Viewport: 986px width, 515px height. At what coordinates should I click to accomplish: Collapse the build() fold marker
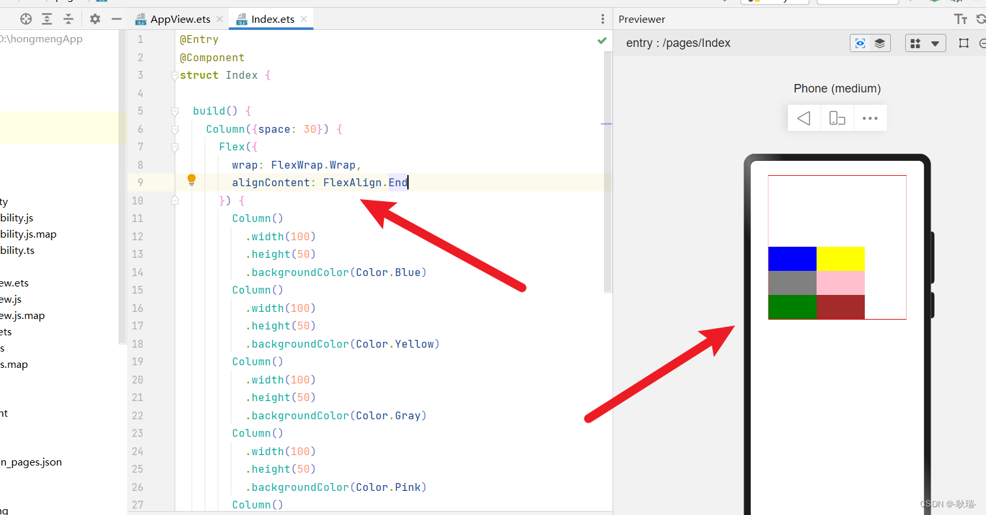[x=175, y=111]
